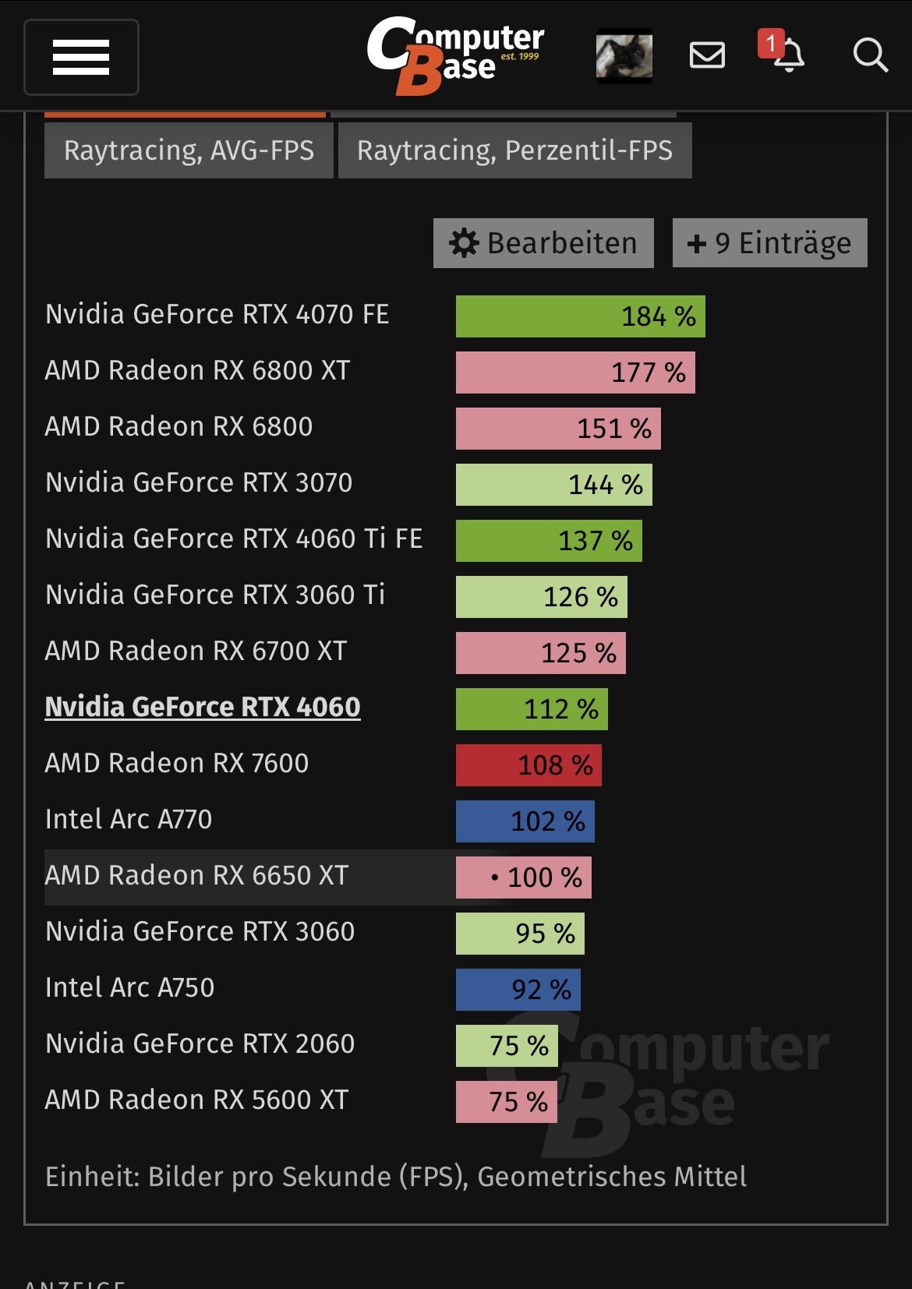Select the AMD Radeon RX 6800 XT entry
912x1289 pixels.
coord(197,371)
